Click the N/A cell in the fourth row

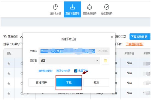coord(129,93)
